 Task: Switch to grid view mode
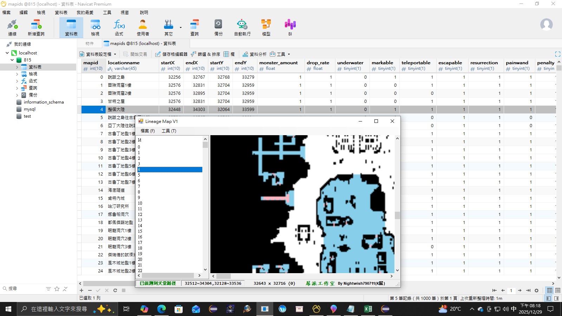tap(550, 290)
